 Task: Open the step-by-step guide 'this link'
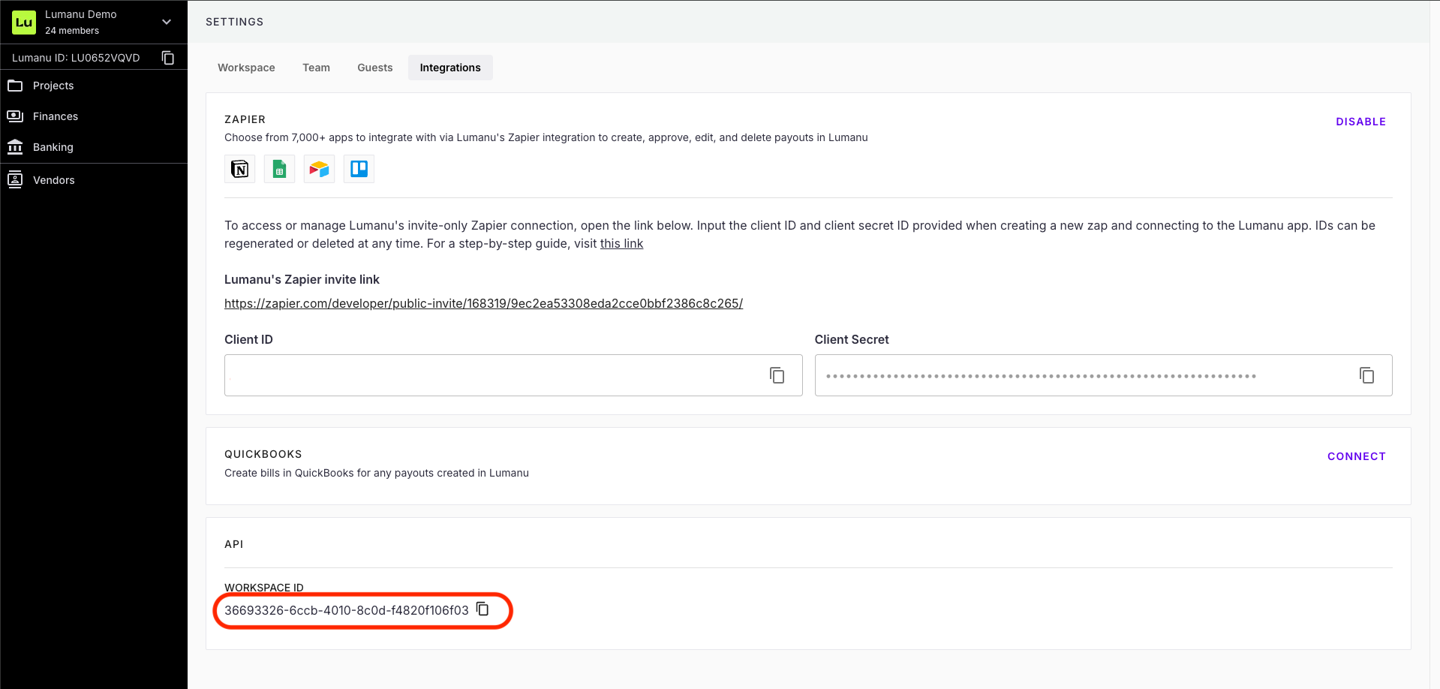[621, 243]
